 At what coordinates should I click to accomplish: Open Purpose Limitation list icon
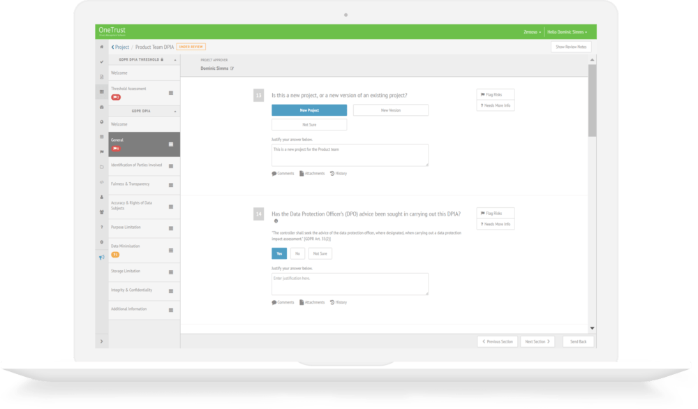pyautogui.click(x=171, y=228)
